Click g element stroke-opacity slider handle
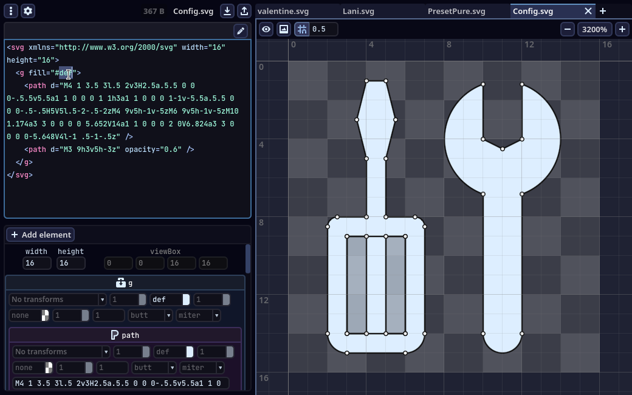The image size is (632, 395). (85, 315)
